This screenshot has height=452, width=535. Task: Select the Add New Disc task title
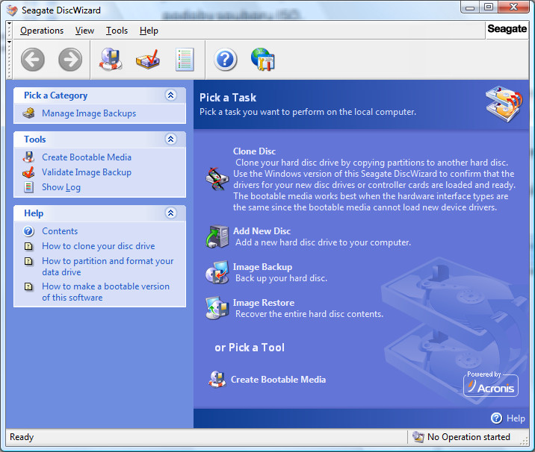[x=262, y=231]
